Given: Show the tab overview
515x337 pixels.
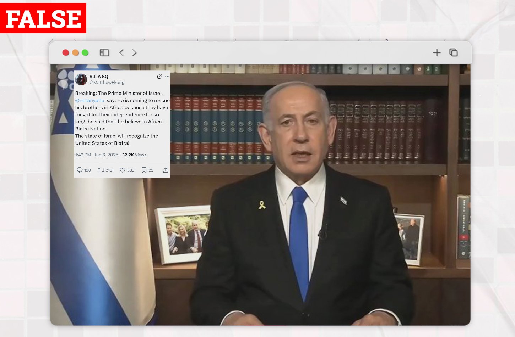Looking at the screenshot, I should [x=453, y=53].
